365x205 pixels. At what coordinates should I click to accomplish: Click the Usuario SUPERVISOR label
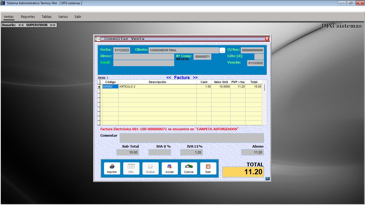tap(29, 25)
